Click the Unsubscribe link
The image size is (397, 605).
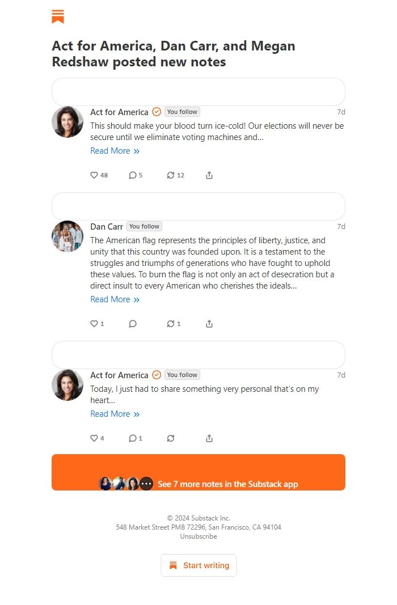click(198, 536)
